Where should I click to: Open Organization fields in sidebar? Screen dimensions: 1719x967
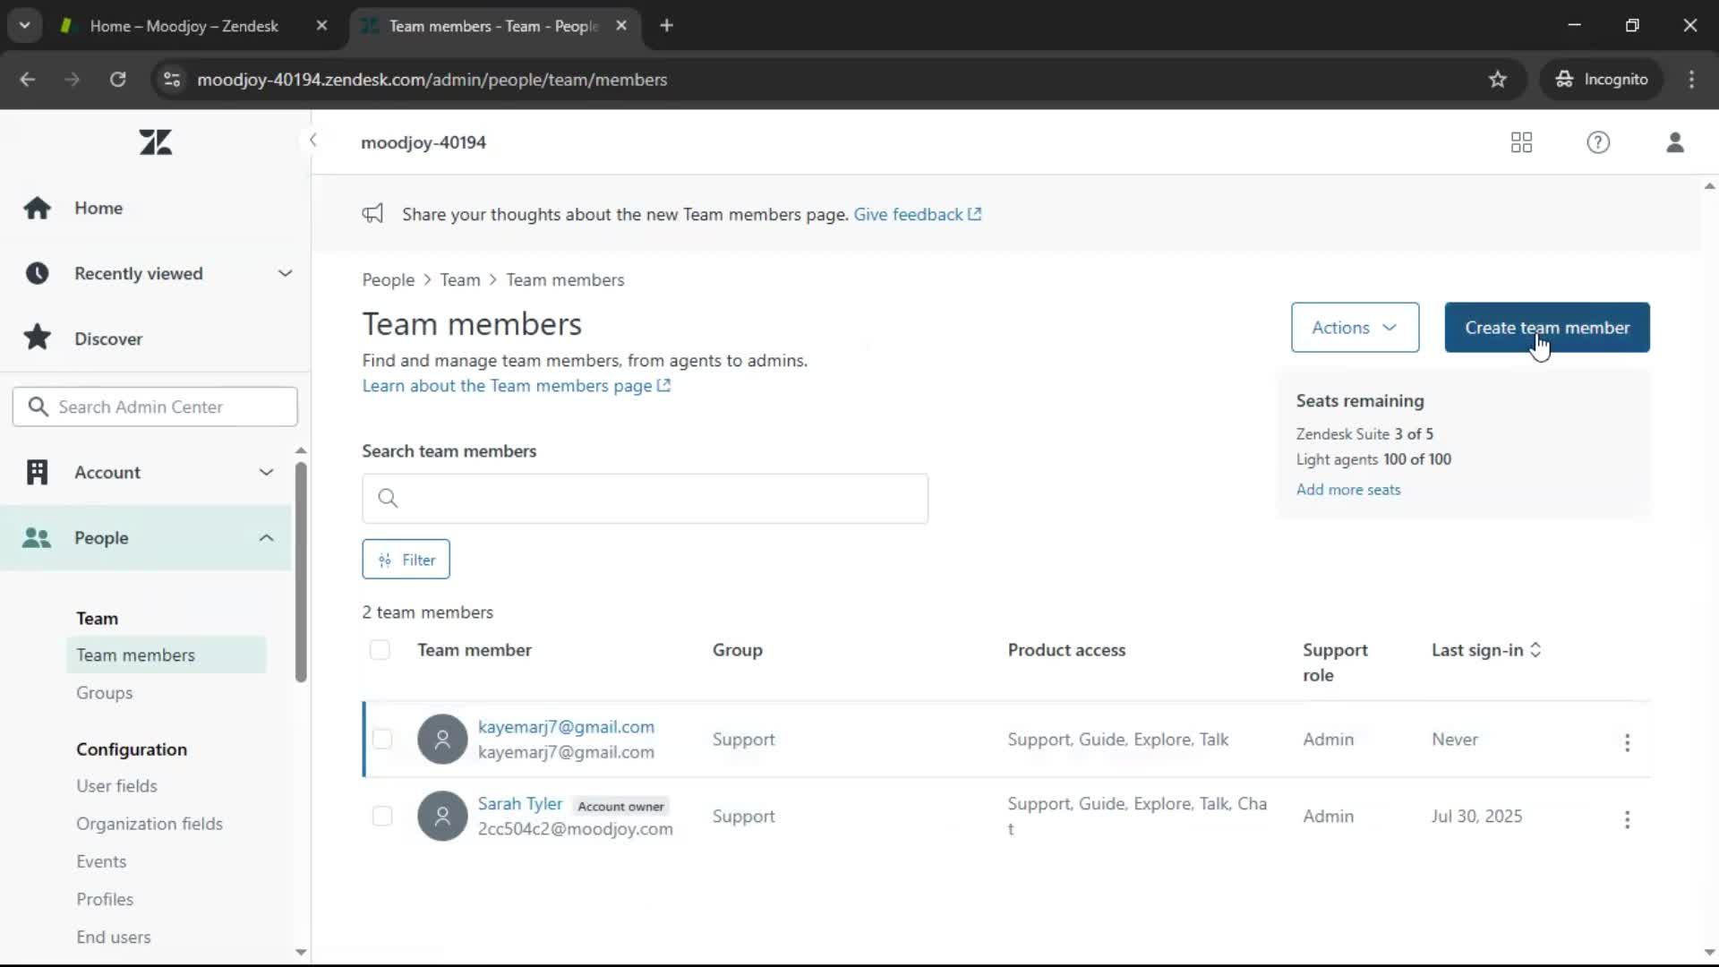click(150, 824)
